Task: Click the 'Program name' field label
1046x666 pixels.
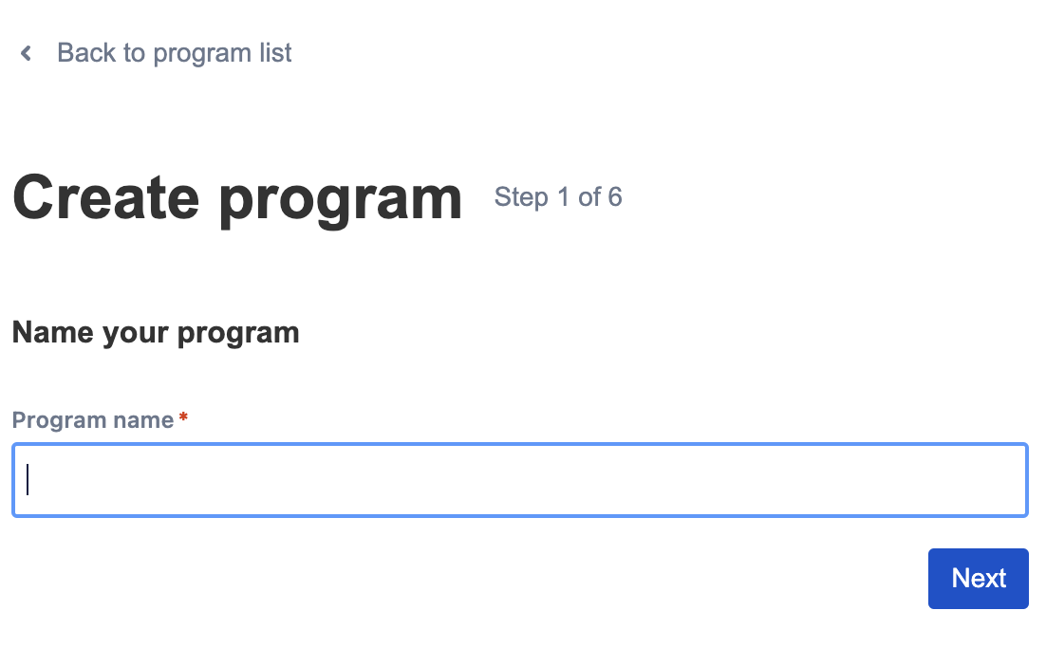Action: pyautogui.click(x=93, y=420)
